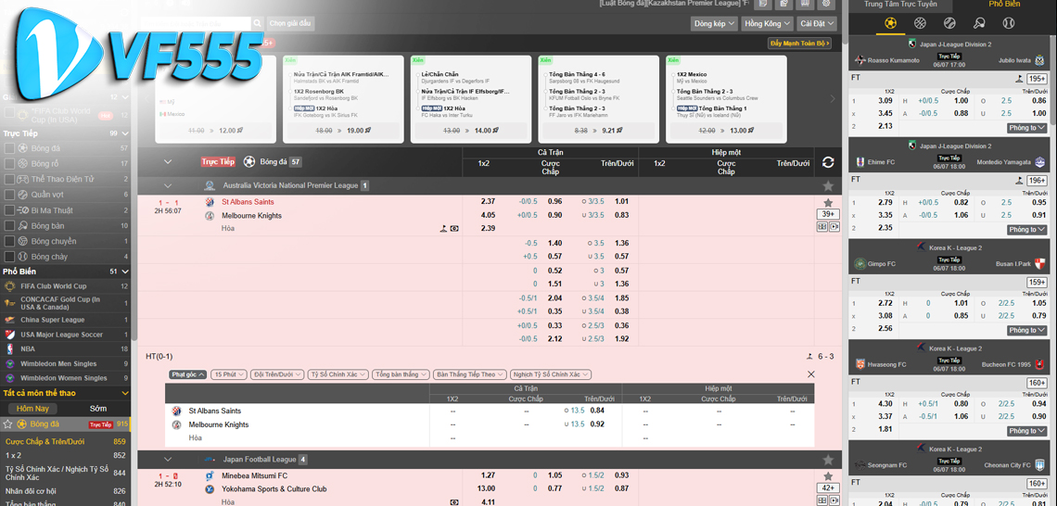Favorite the Australia Victoria National Premier League star
The width and height of the screenshot is (1057, 506).
pos(828,186)
